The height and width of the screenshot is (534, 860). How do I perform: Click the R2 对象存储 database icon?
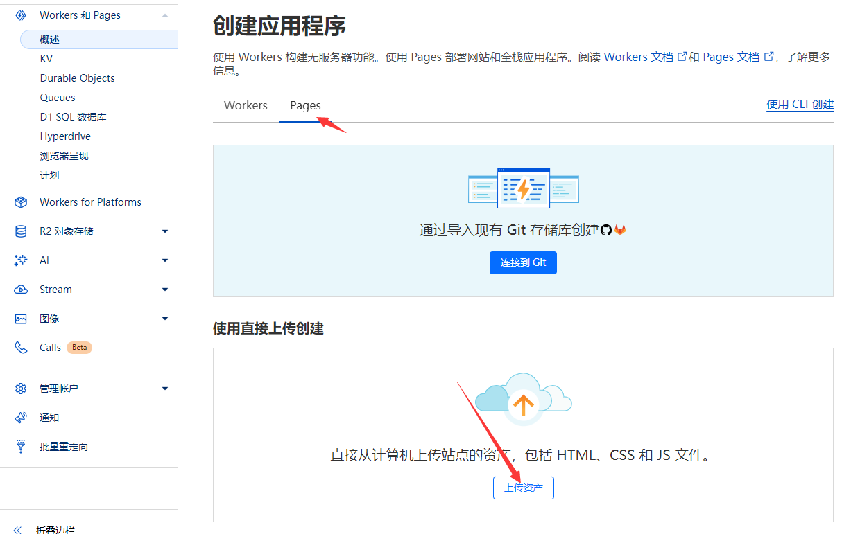click(21, 231)
